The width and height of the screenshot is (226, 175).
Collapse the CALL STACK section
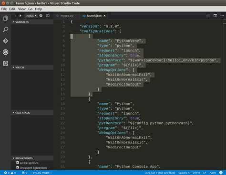(x=32, y=113)
